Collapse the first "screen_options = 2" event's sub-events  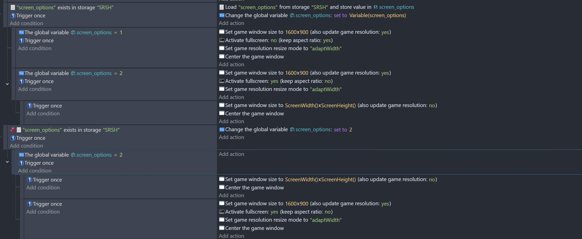point(7,84)
